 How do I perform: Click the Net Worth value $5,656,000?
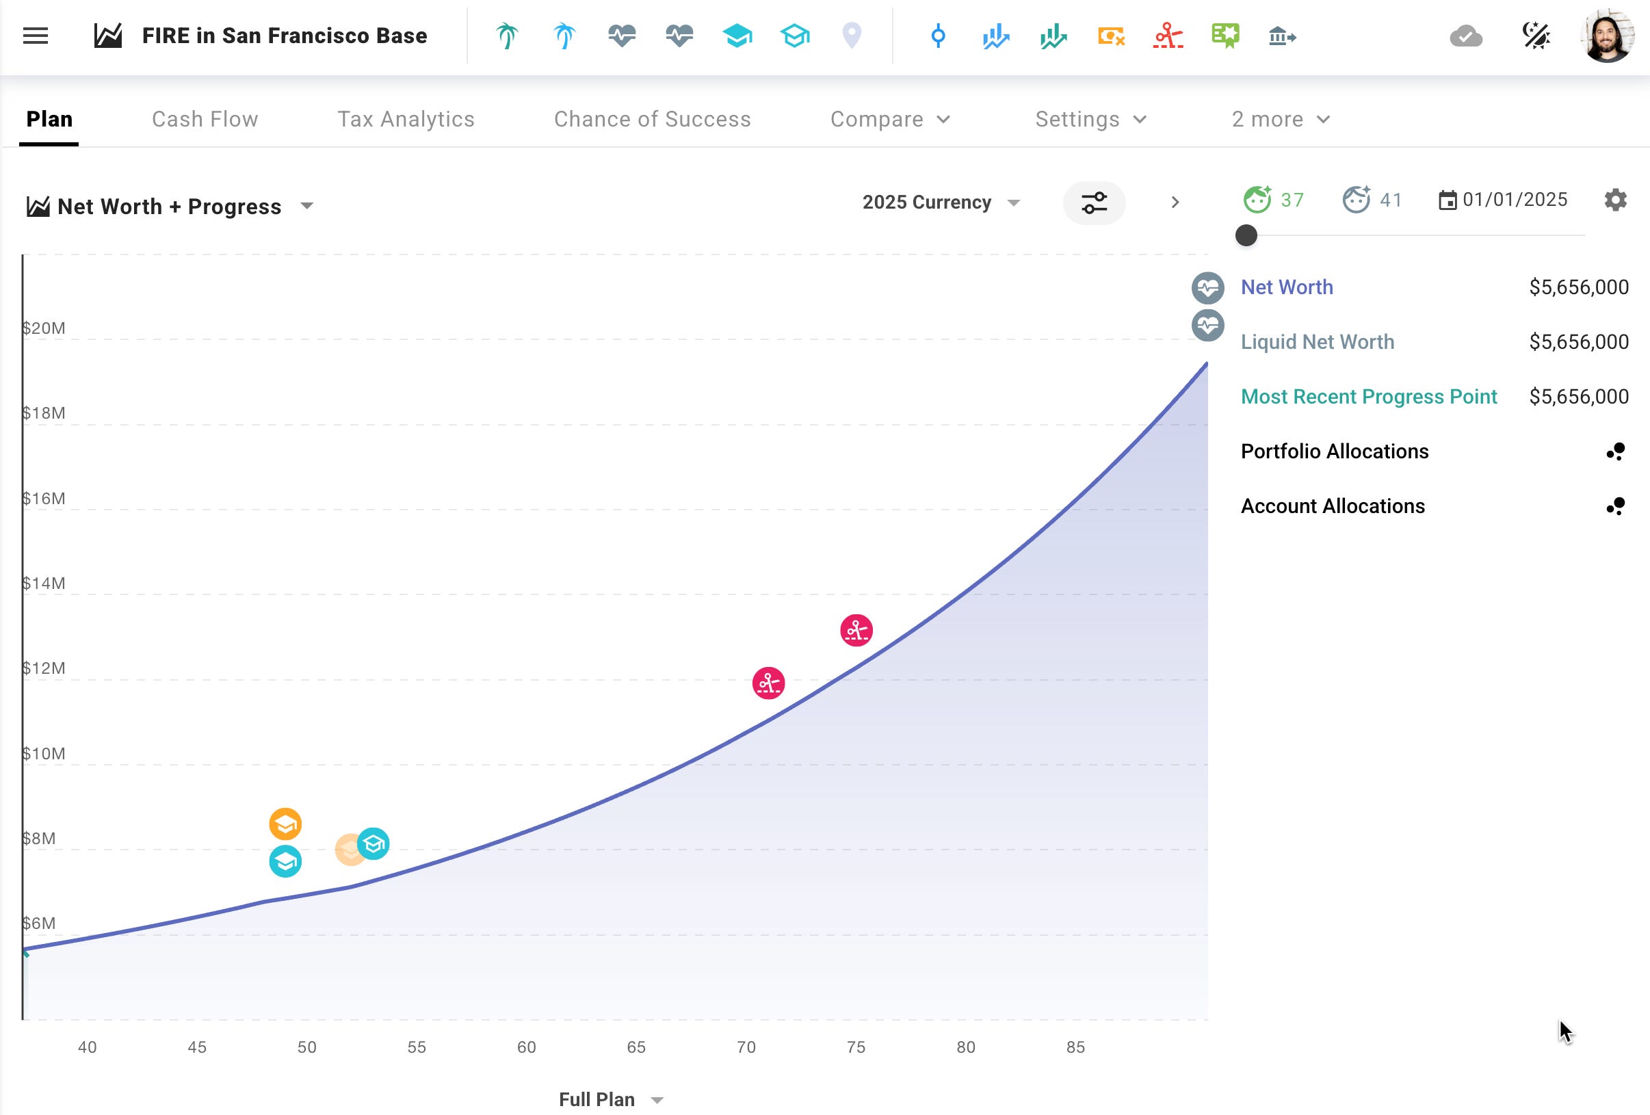click(x=1579, y=287)
